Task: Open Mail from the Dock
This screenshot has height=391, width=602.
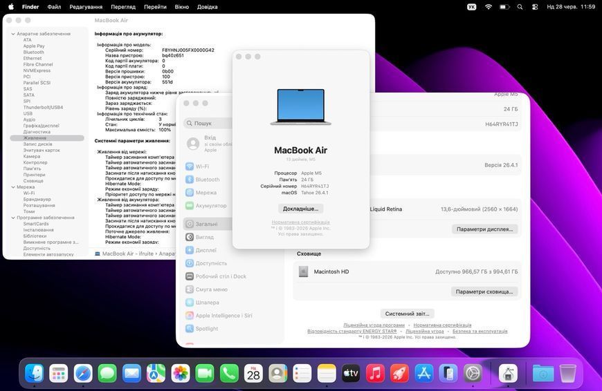Action: [131, 373]
